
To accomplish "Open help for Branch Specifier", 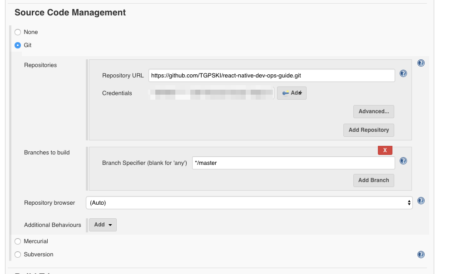I will pyautogui.click(x=403, y=161).
